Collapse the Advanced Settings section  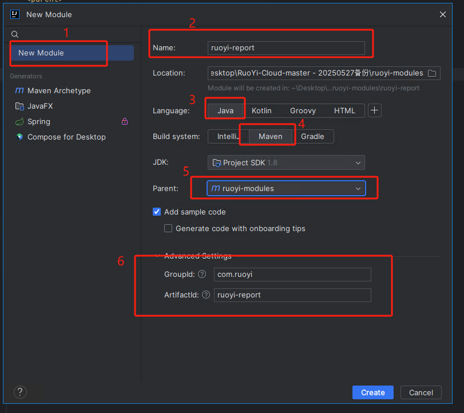(157, 256)
